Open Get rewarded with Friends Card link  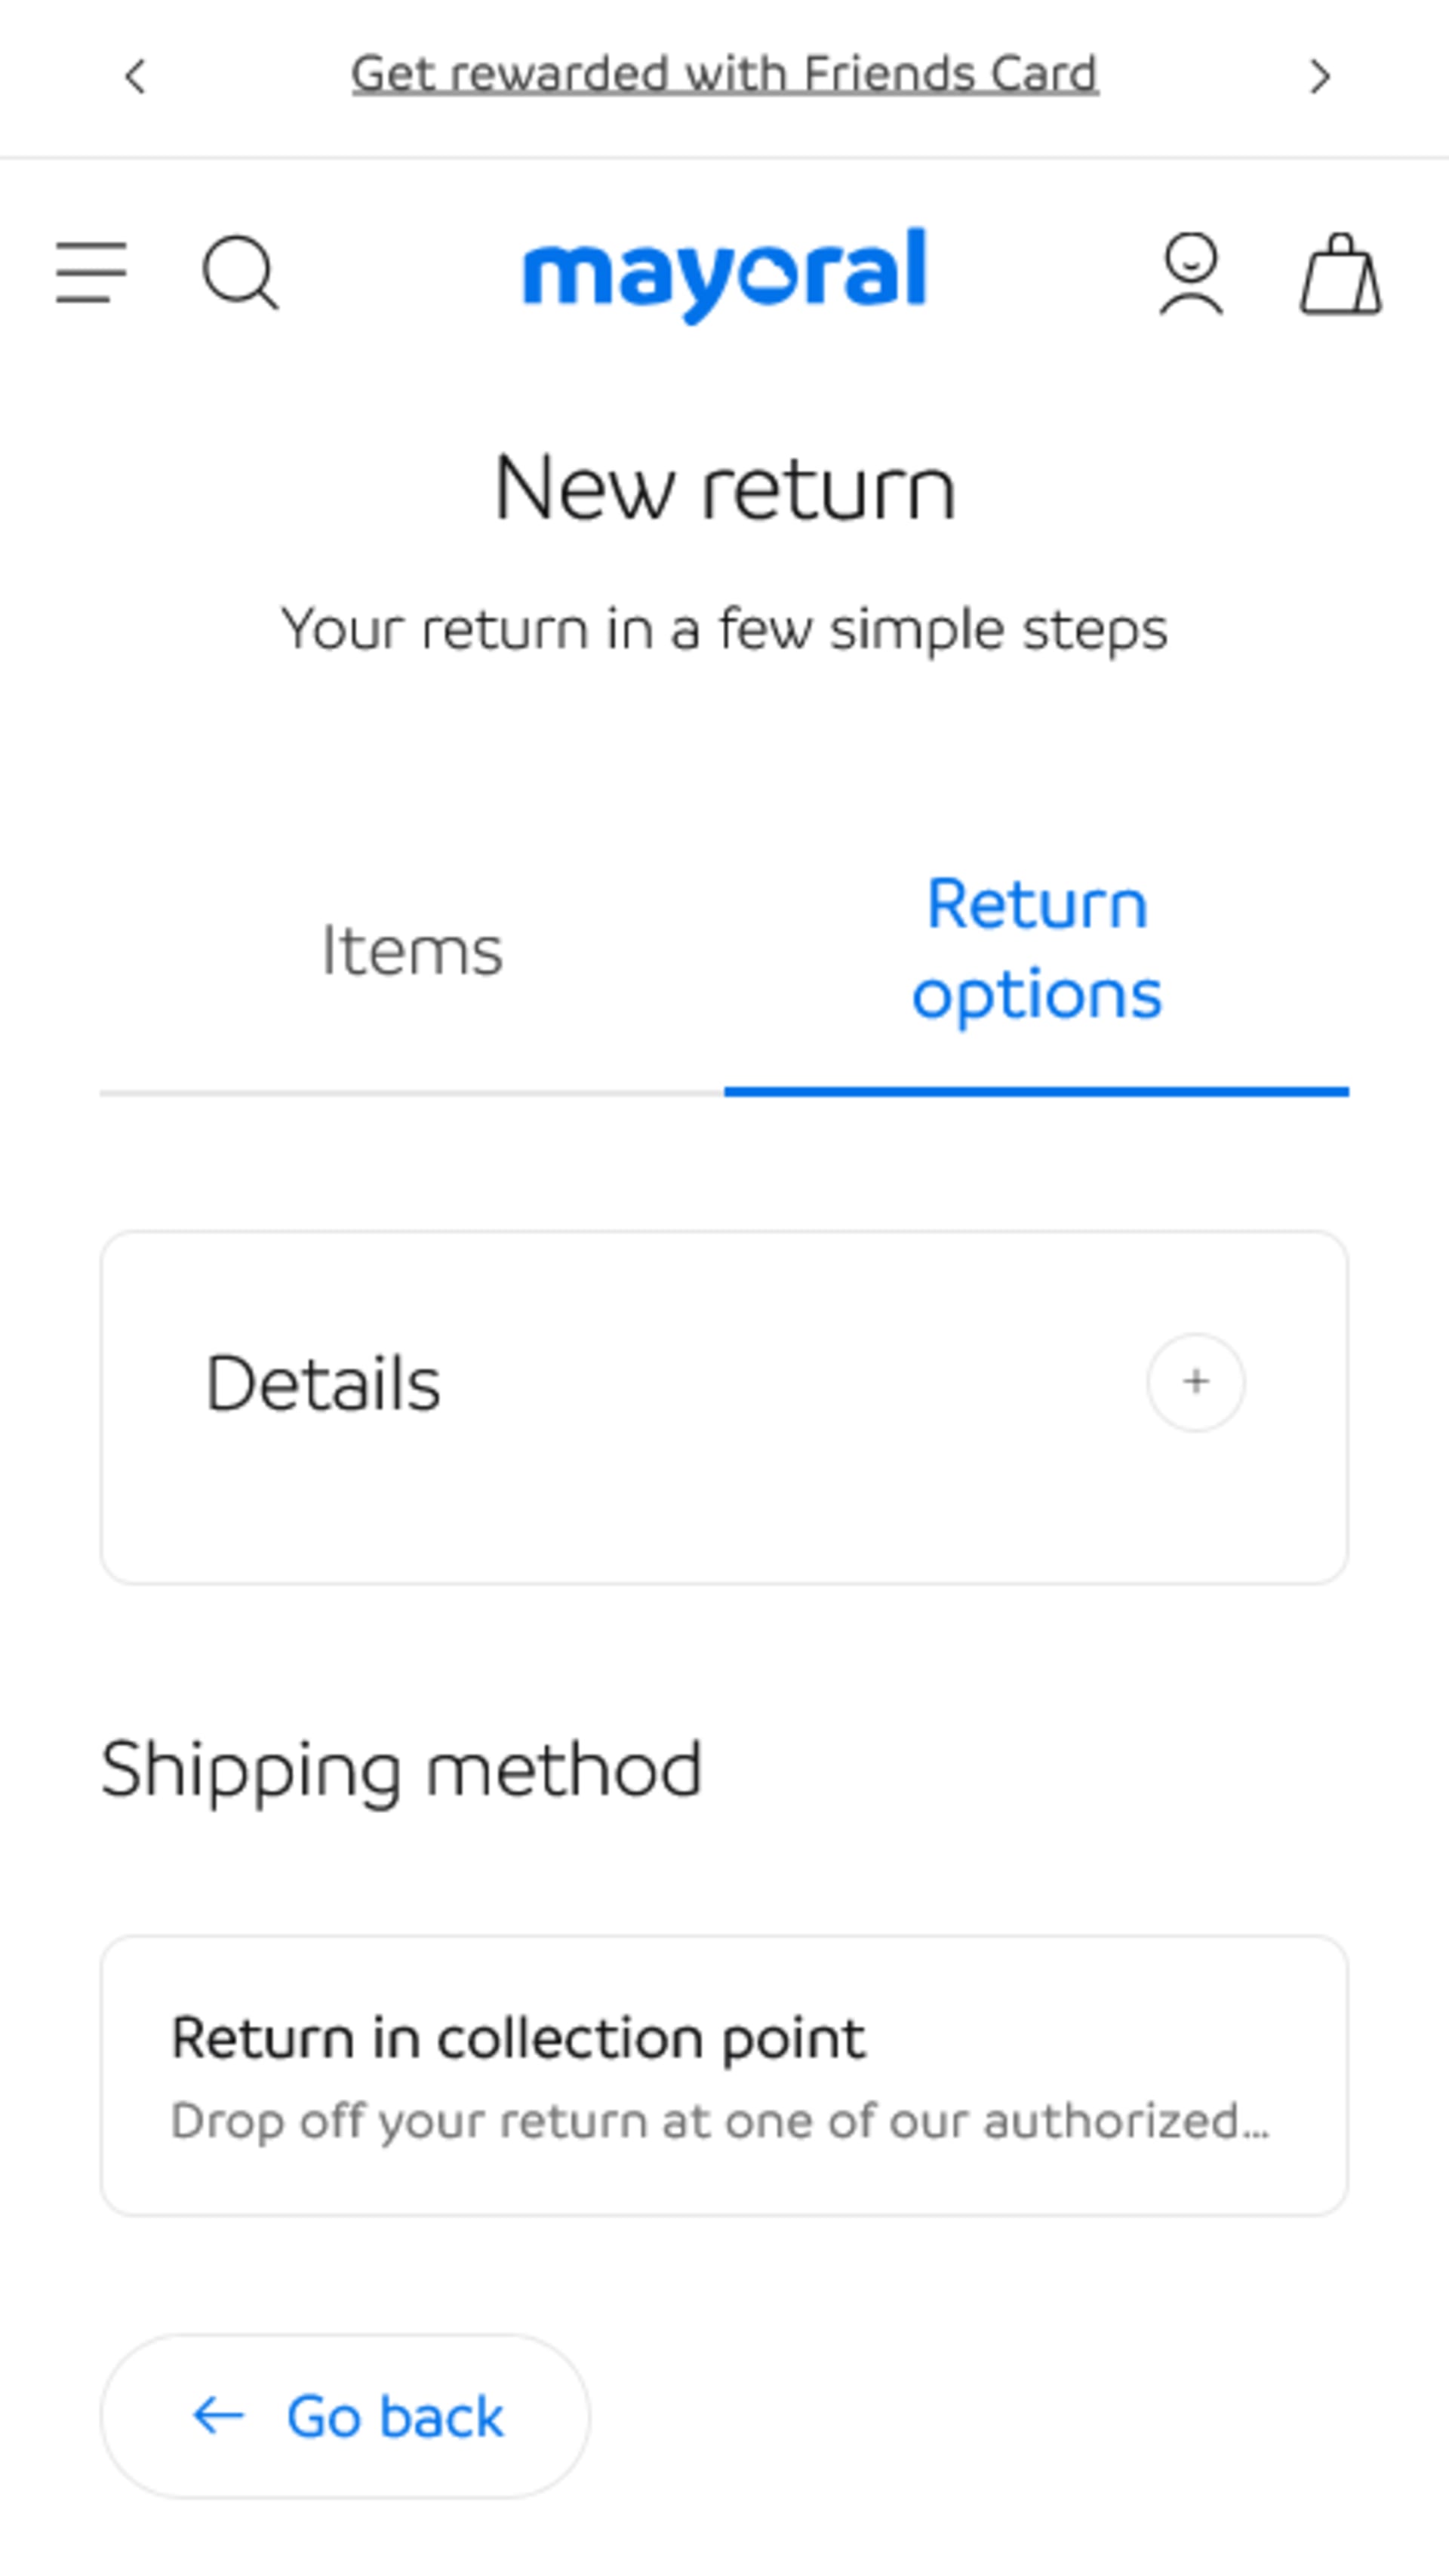click(x=725, y=75)
